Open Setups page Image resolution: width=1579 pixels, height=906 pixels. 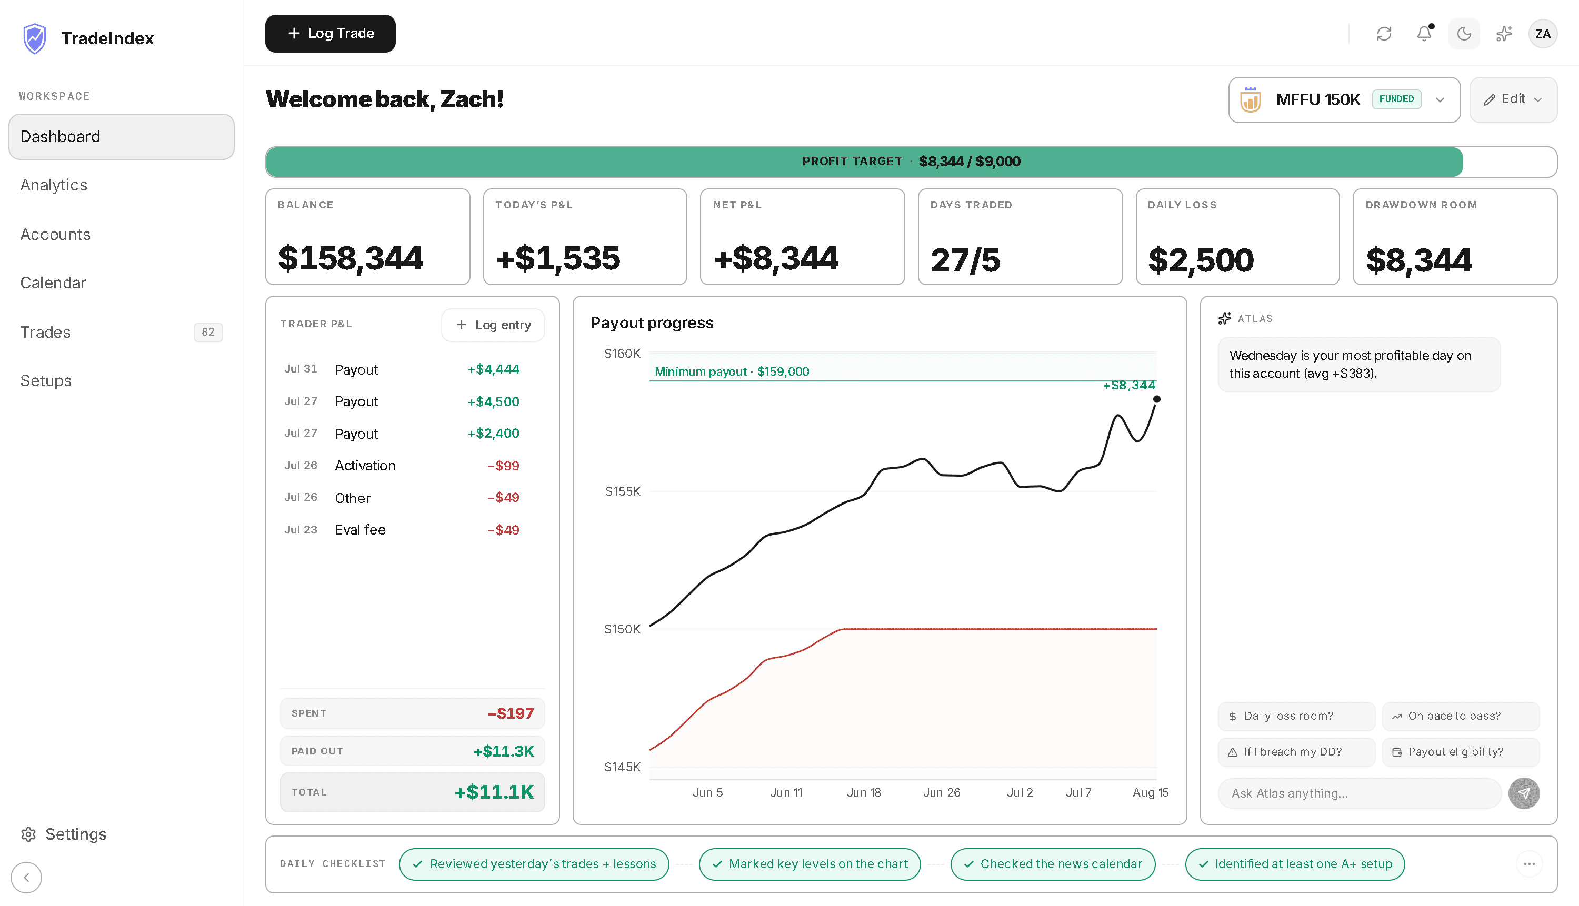[45, 380]
